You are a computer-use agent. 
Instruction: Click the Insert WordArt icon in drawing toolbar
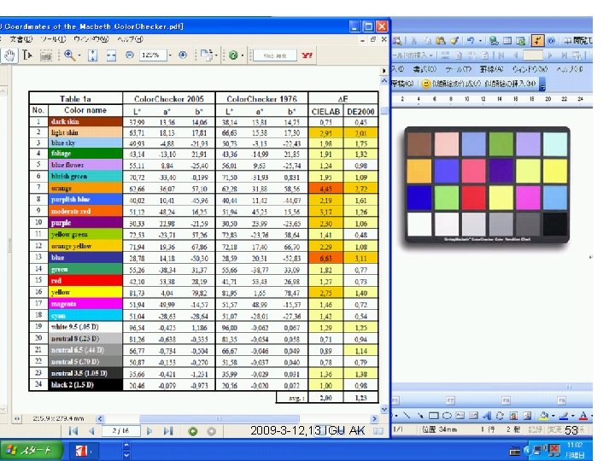pos(487,416)
